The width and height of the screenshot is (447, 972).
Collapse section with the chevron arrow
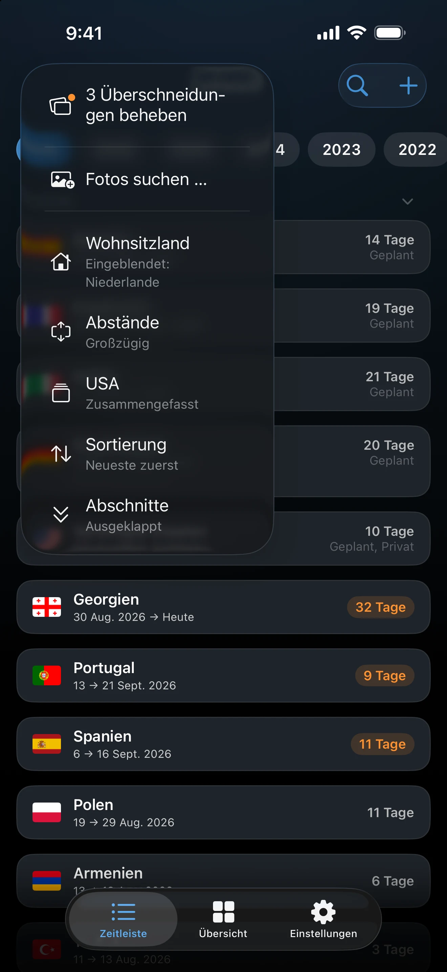[x=407, y=202]
